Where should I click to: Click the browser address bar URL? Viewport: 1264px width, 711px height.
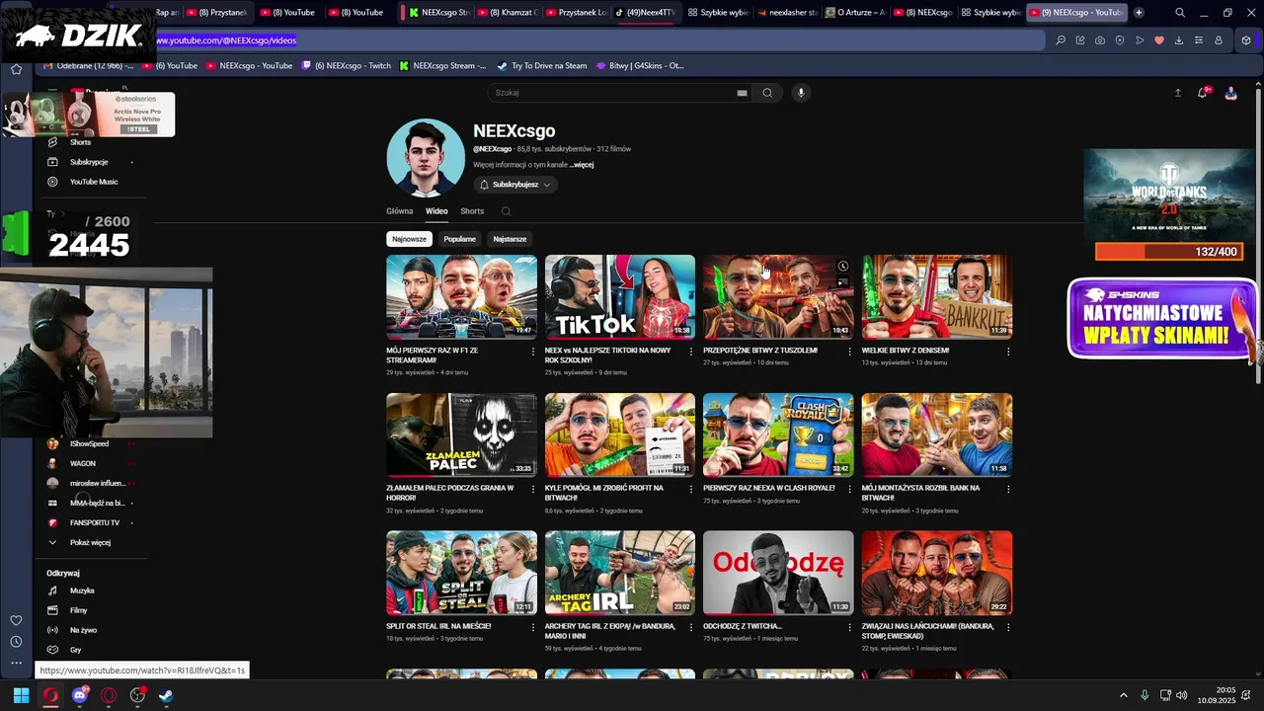tap(226, 40)
